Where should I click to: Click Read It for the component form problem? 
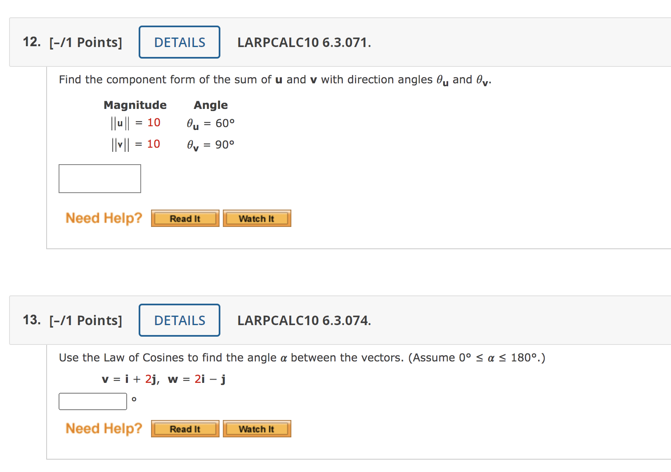(184, 218)
